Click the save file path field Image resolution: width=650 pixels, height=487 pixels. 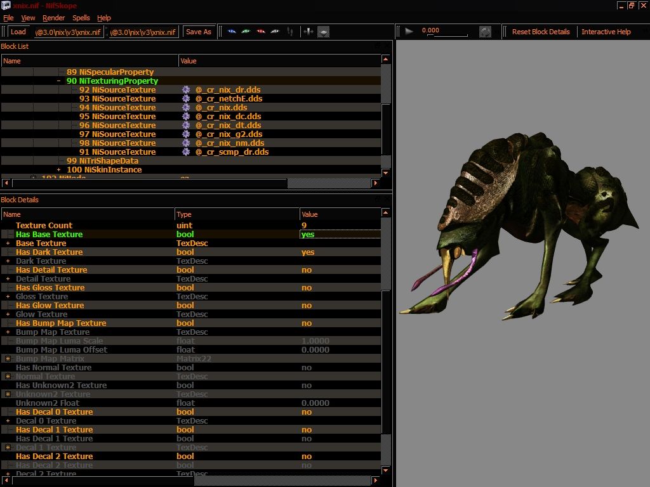(x=143, y=32)
